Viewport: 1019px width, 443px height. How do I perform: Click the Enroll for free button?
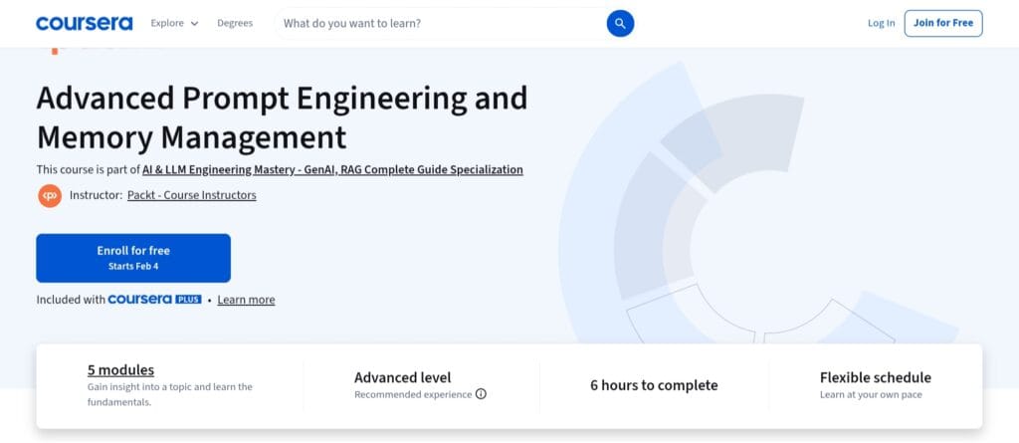tap(133, 258)
